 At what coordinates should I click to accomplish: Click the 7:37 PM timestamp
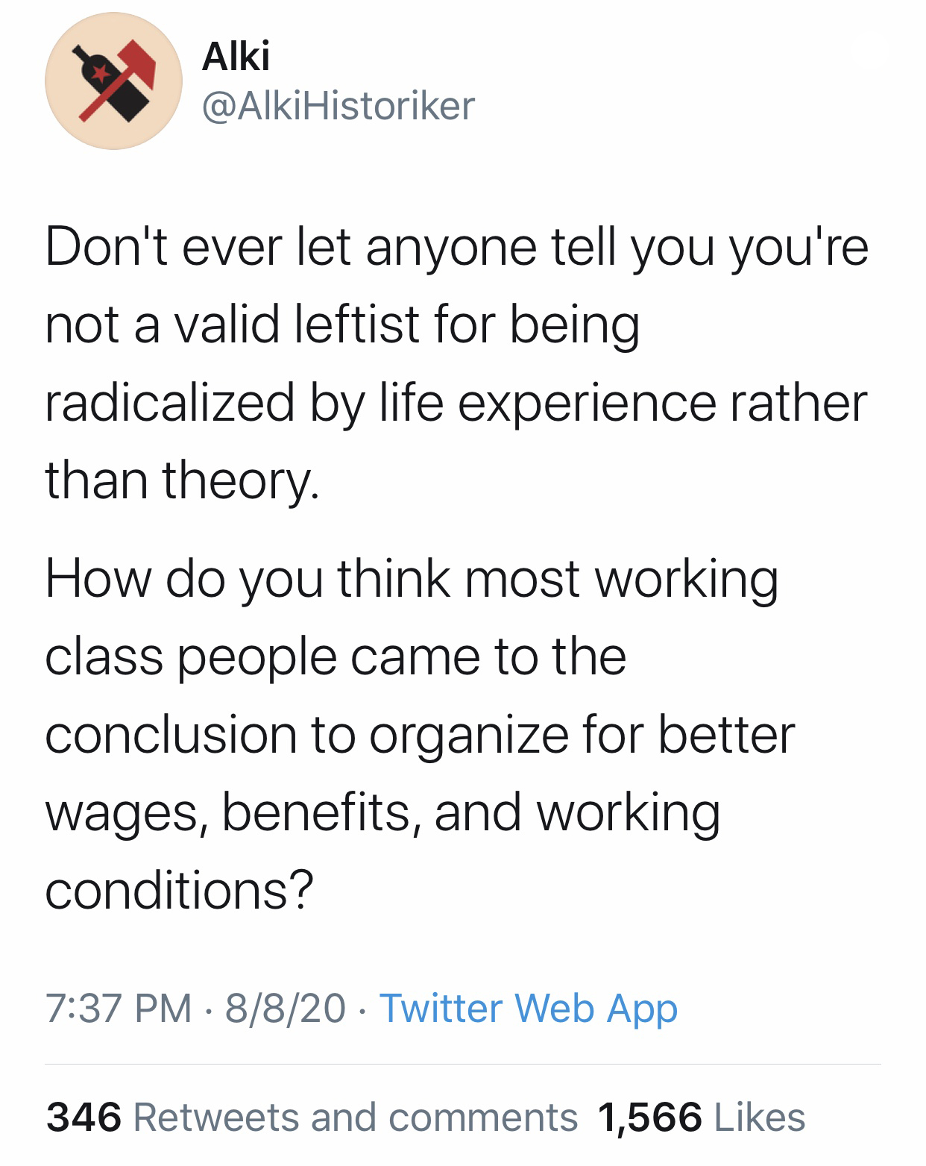click(119, 1008)
